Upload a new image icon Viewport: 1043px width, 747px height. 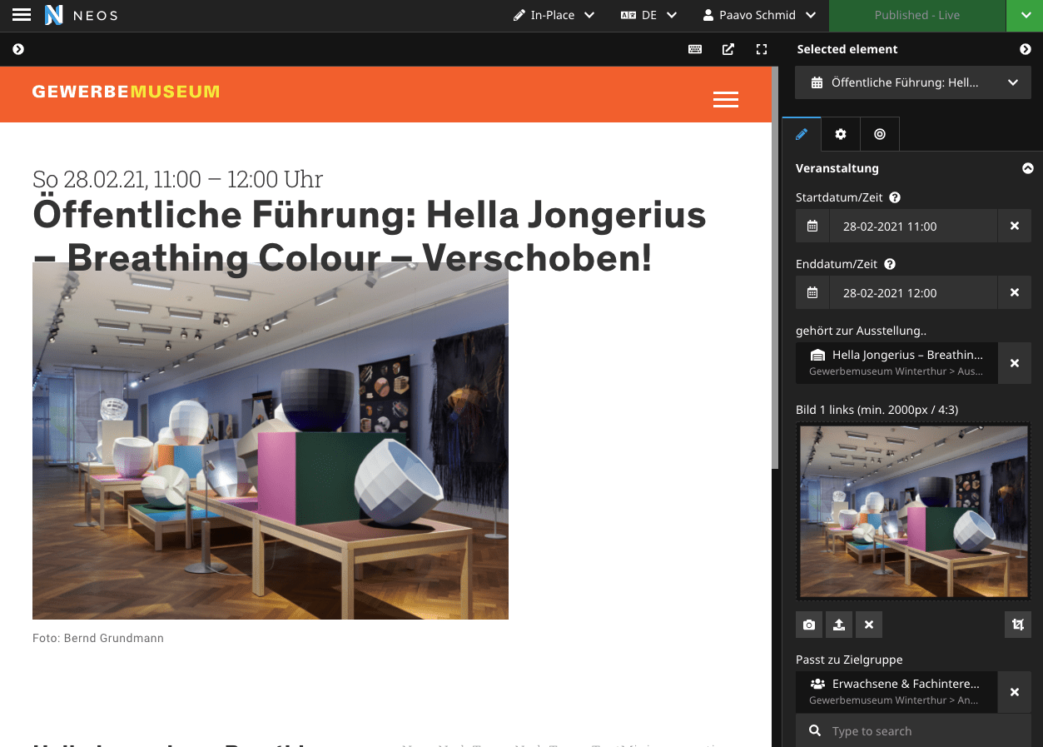(x=839, y=625)
